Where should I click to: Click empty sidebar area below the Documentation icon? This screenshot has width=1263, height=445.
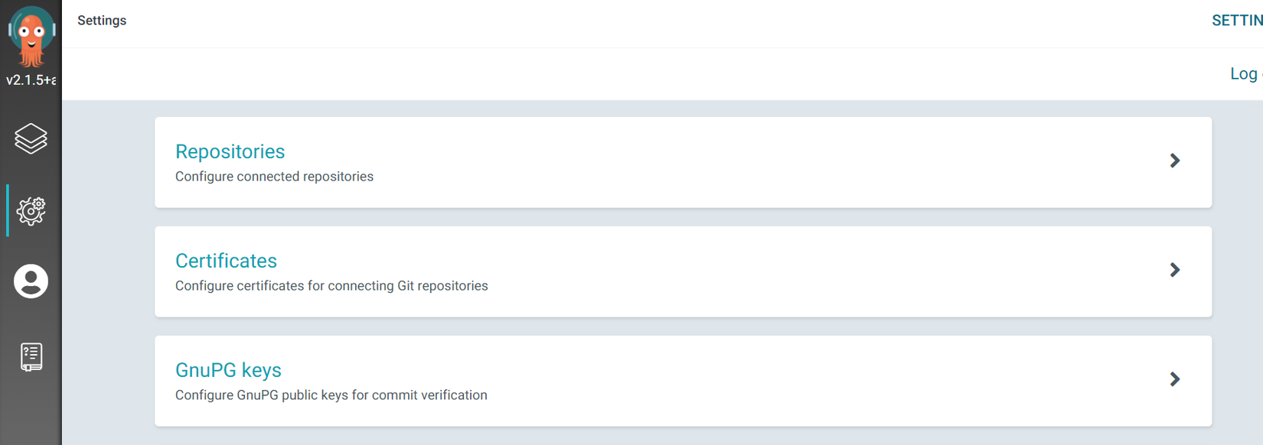click(31, 413)
